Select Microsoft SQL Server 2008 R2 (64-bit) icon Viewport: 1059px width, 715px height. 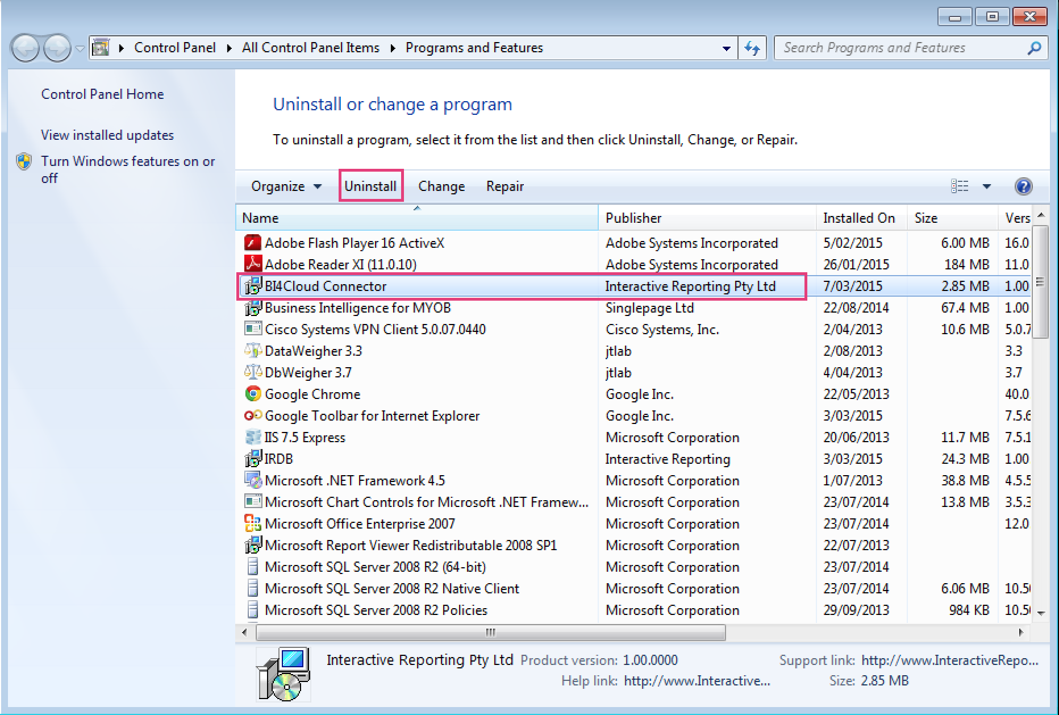pyautogui.click(x=253, y=567)
